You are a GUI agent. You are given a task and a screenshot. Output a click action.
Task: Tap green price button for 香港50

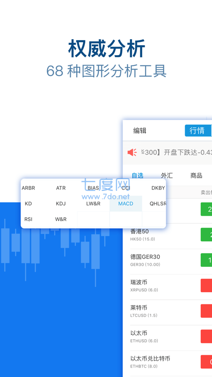206,234
